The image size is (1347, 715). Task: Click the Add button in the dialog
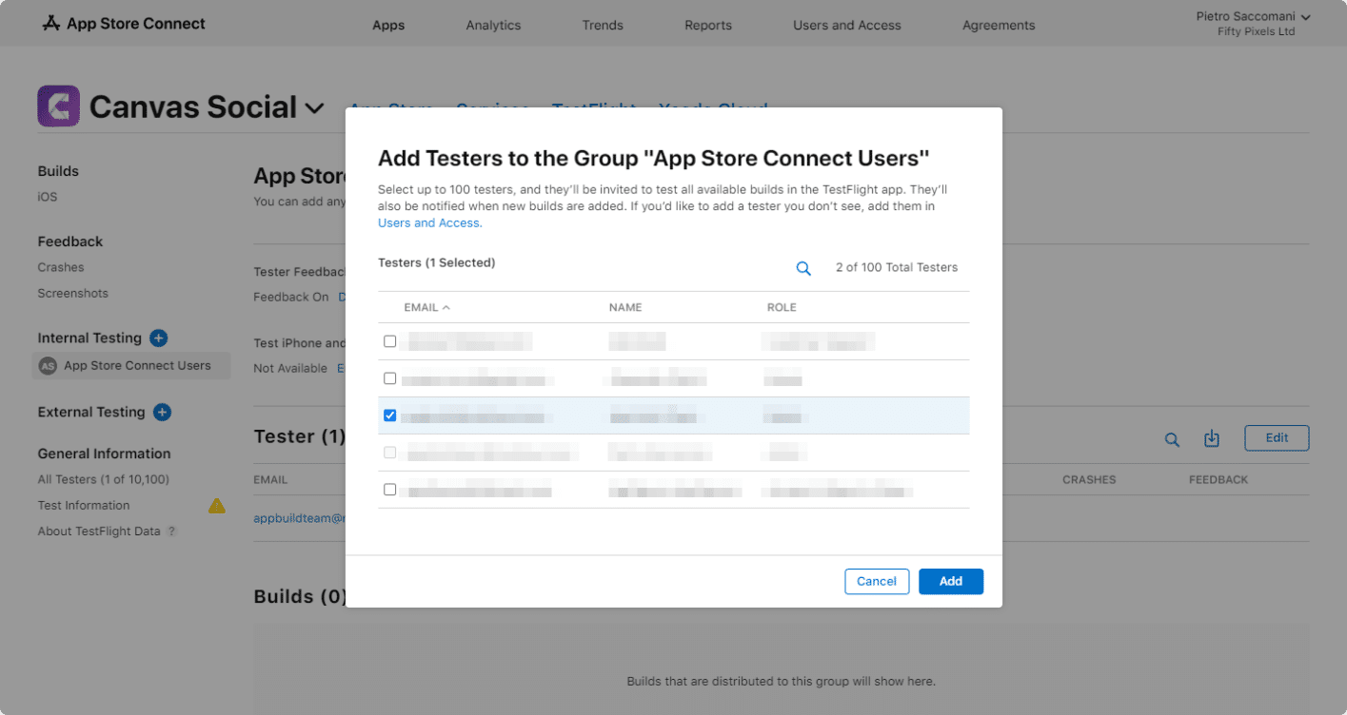pos(951,582)
